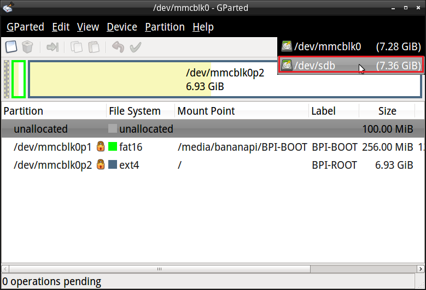Click the horizontal scrollbar below the partition list
This screenshot has height=290, width=426.
pyautogui.click(x=159, y=269)
